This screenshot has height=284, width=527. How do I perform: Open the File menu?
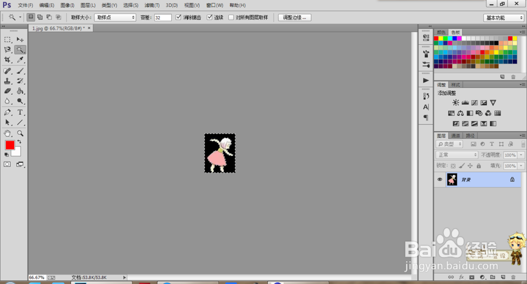[25, 5]
